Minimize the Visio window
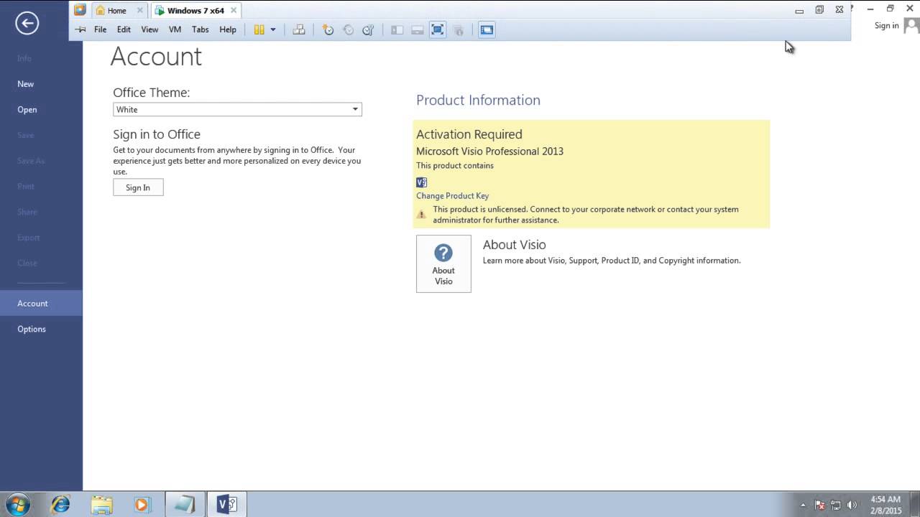The image size is (920, 517). pos(870,9)
